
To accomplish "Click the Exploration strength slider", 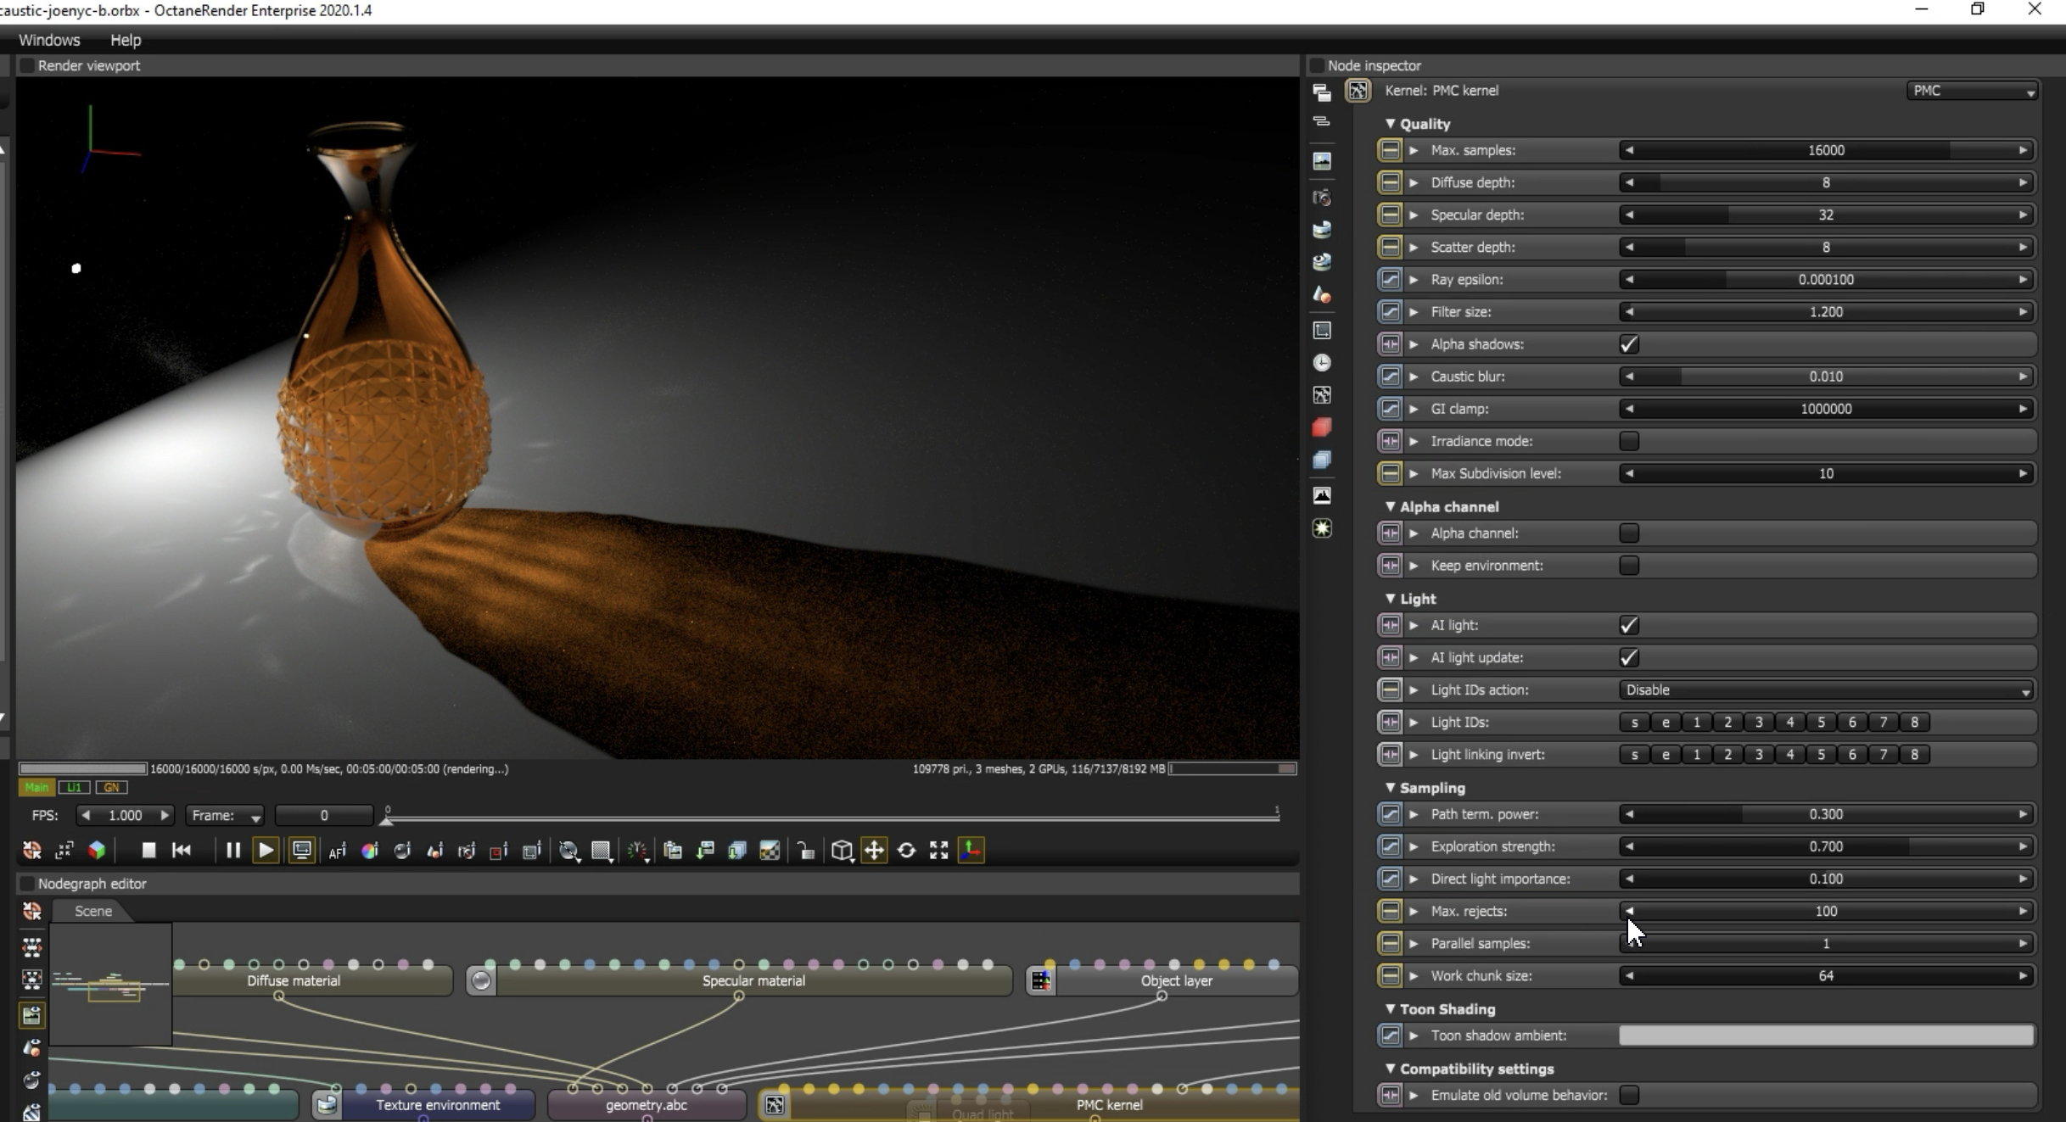I will [1825, 846].
